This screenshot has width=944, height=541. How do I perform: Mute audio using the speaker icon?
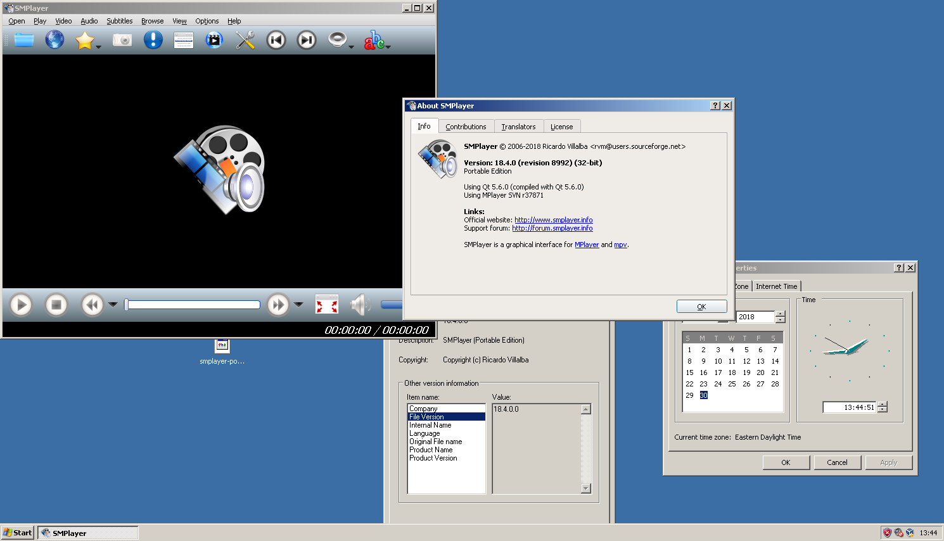[x=360, y=305]
